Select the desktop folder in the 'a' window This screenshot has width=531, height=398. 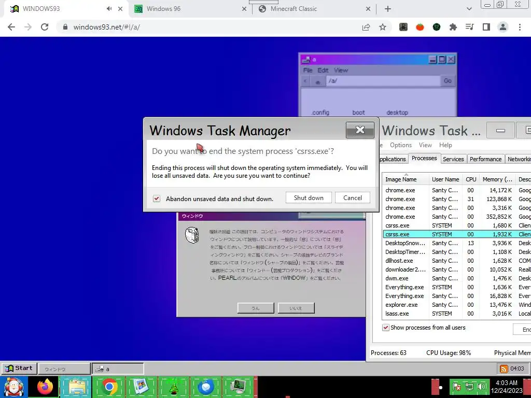pyautogui.click(x=397, y=112)
